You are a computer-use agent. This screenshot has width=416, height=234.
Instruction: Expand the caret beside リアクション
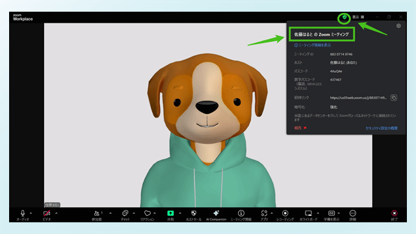tap(155, 213)
